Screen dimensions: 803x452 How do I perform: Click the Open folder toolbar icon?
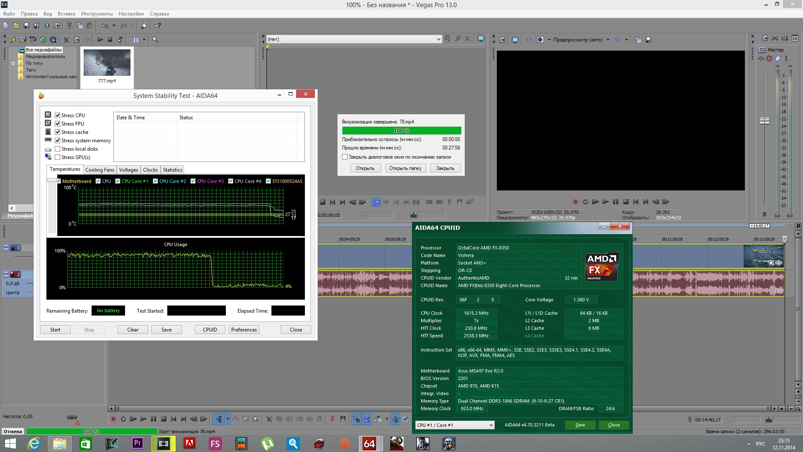click(16, 26)
